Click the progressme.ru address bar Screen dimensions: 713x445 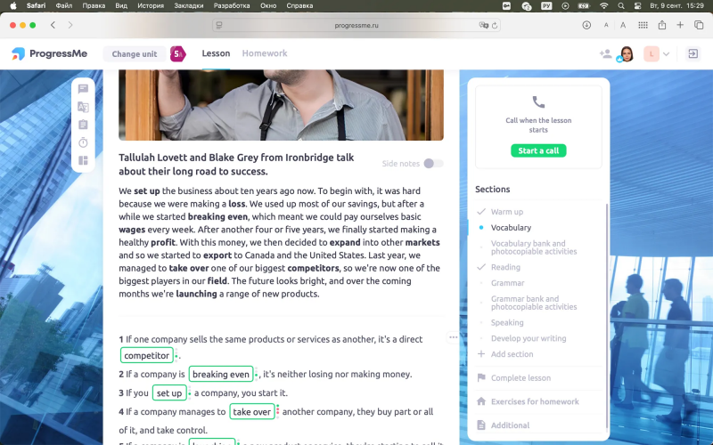coord(356,26)
